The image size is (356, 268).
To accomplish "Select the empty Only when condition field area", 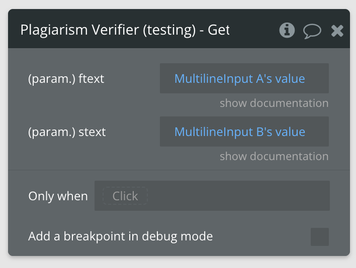I will point(238,196).
